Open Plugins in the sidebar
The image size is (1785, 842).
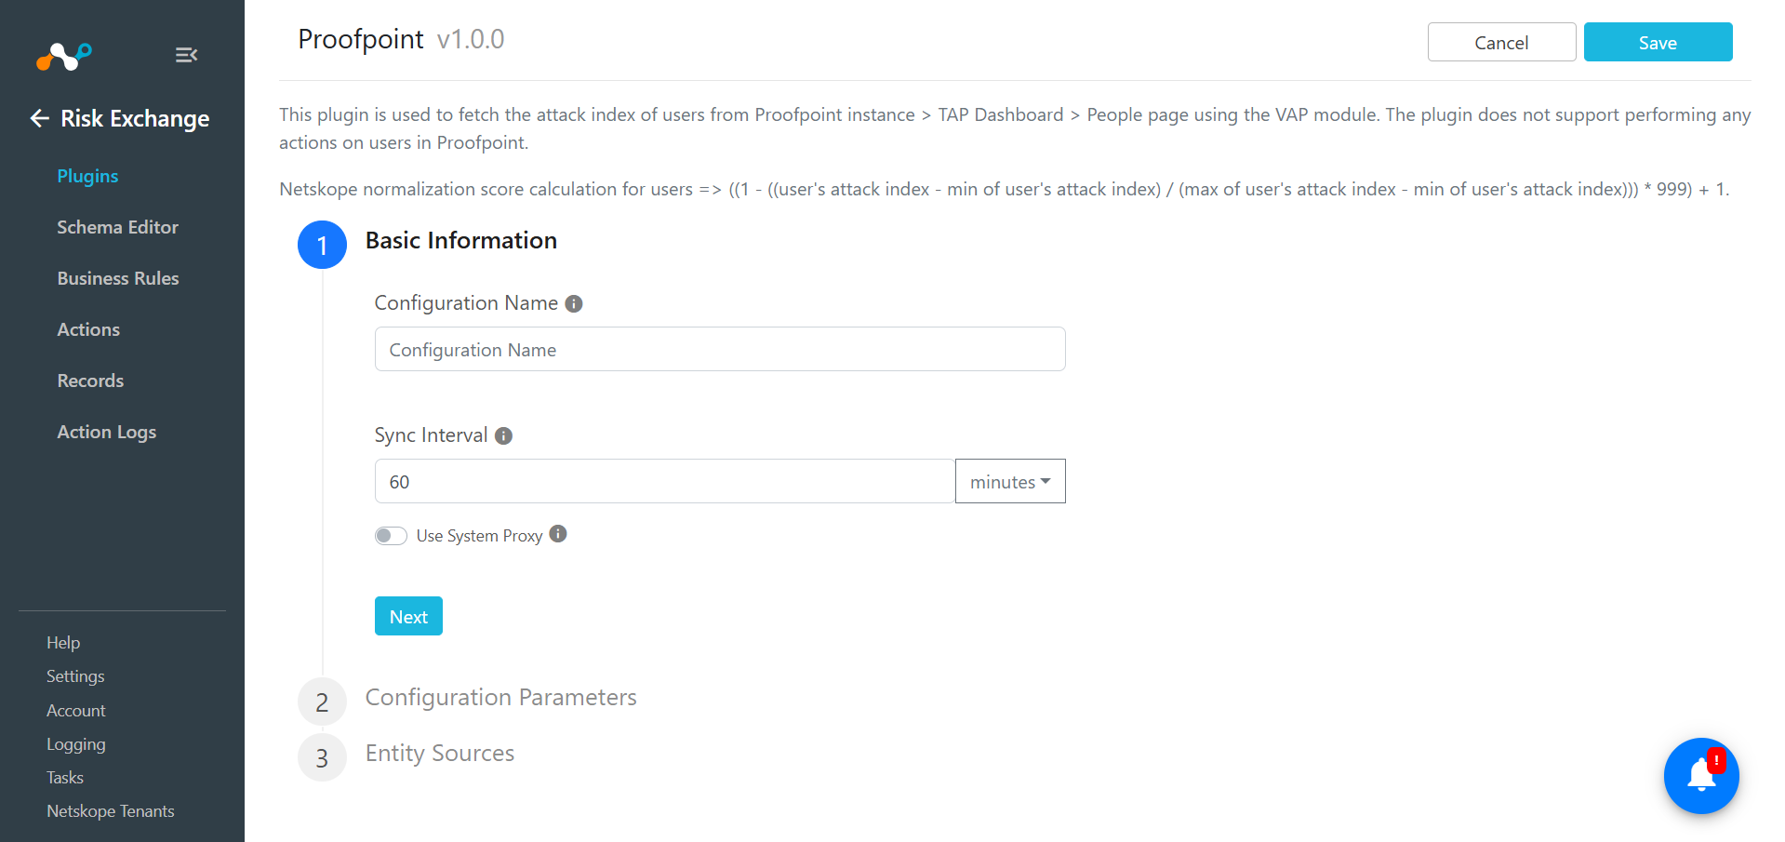pos(87,177)
